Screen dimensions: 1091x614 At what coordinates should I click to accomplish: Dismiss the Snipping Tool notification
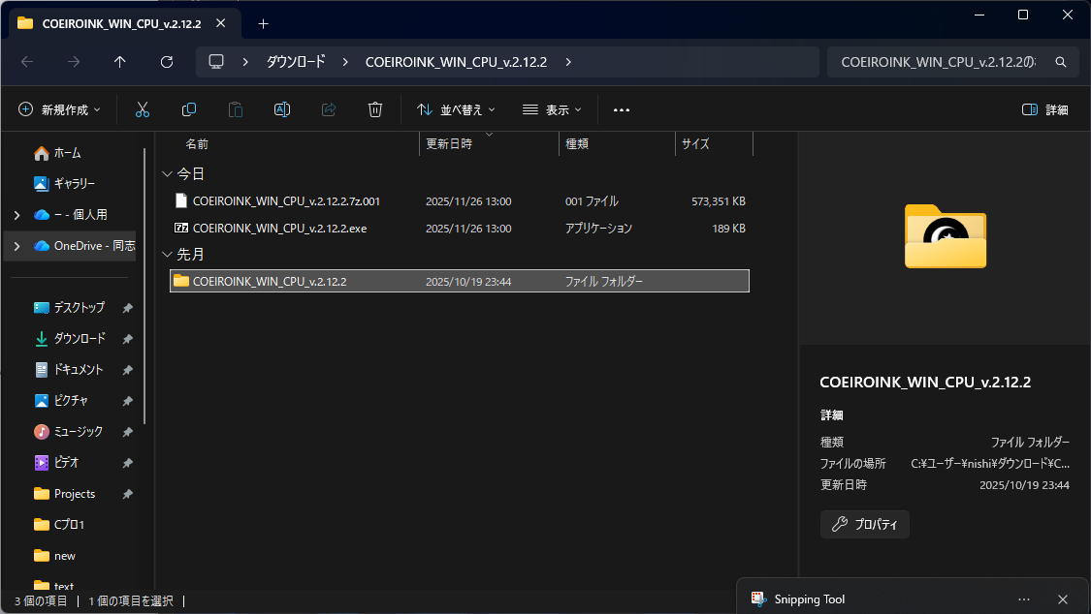point(1063,599)
